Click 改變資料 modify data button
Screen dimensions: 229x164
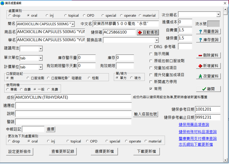[208, 76]
